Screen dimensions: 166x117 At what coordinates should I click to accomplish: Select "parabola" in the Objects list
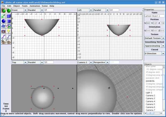click(x=150, y=81)
